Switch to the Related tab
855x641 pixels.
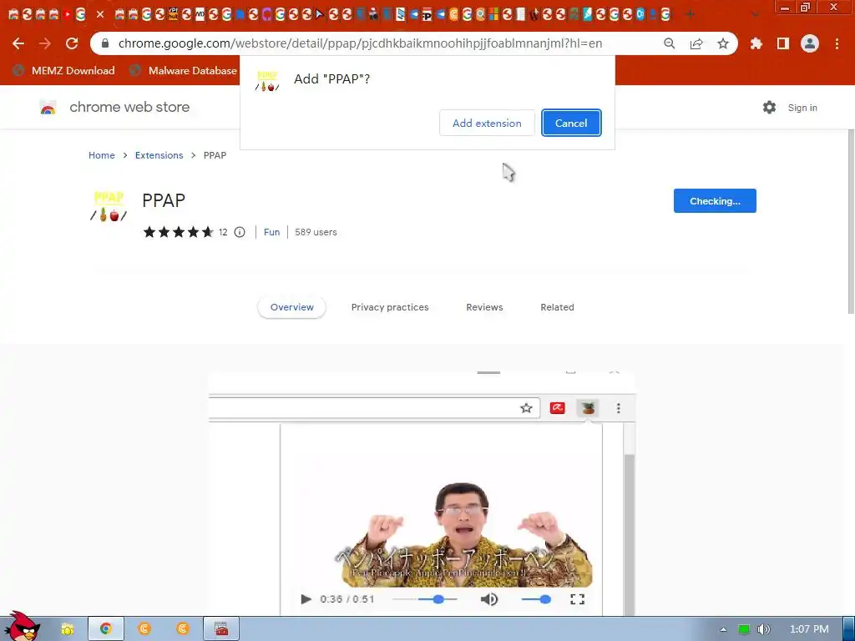click(557, 307)
